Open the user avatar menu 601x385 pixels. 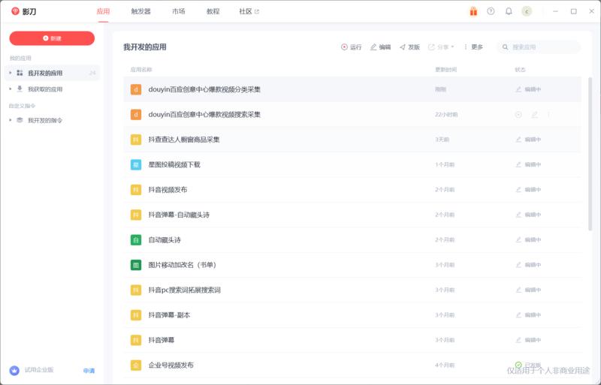[527, 11]
